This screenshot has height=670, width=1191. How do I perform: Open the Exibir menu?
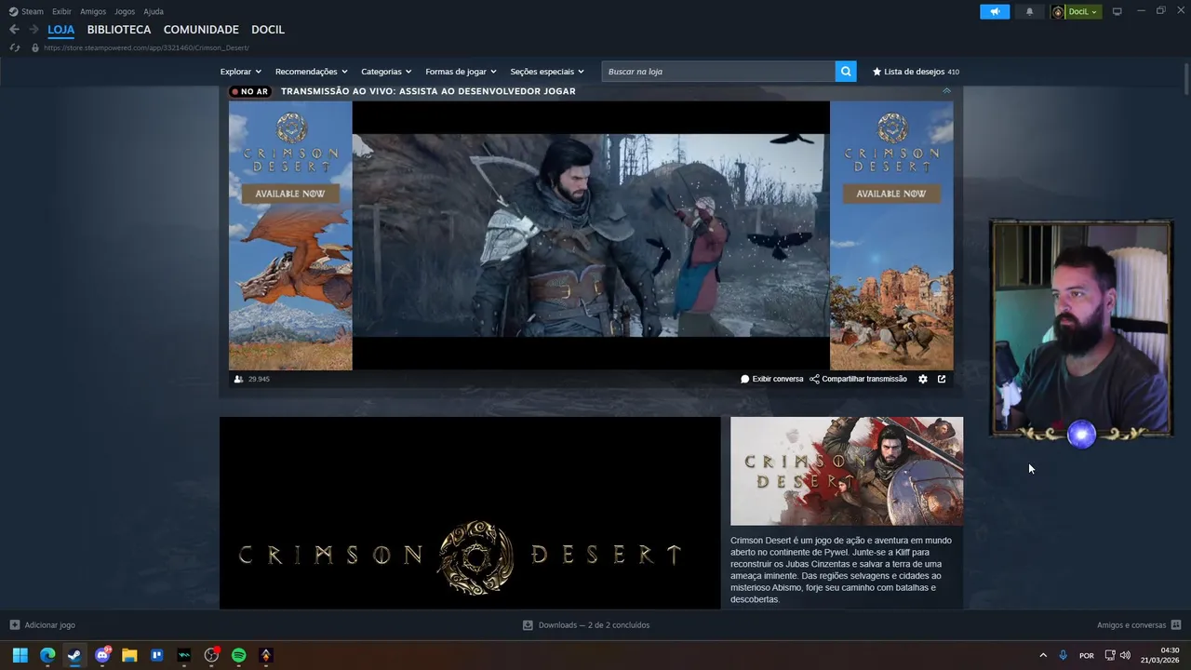61,11
